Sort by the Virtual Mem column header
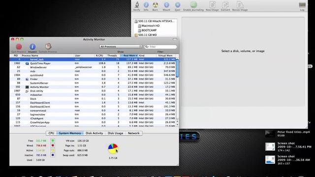Image resolution: width=315 pixels, height=177 pixels. [166, 56]
